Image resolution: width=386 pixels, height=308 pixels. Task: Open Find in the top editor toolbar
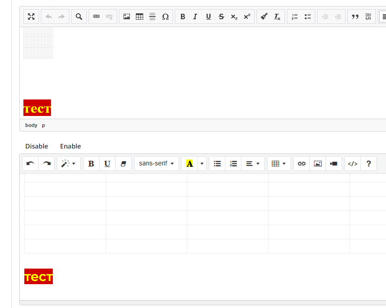point(79,16)
